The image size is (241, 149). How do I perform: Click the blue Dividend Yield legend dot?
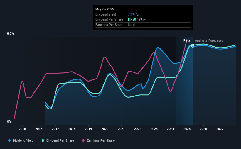click(x=9, y=140)
